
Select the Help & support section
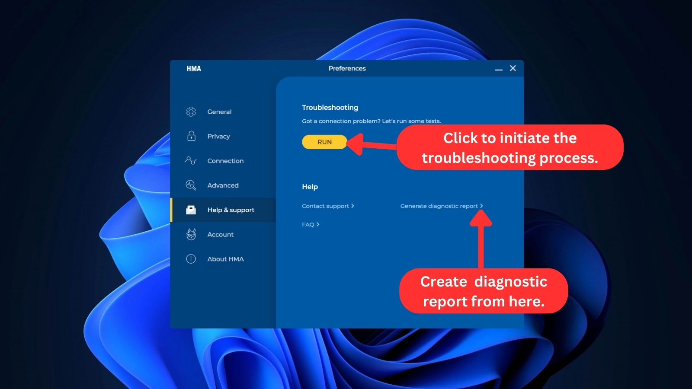tap(223, 210)
